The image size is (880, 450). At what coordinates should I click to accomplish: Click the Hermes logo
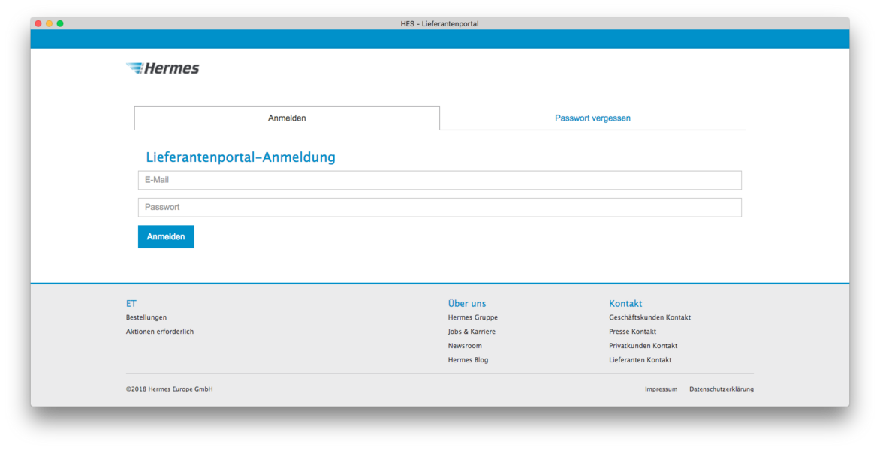pyautogui.click(x=163, y=68)
